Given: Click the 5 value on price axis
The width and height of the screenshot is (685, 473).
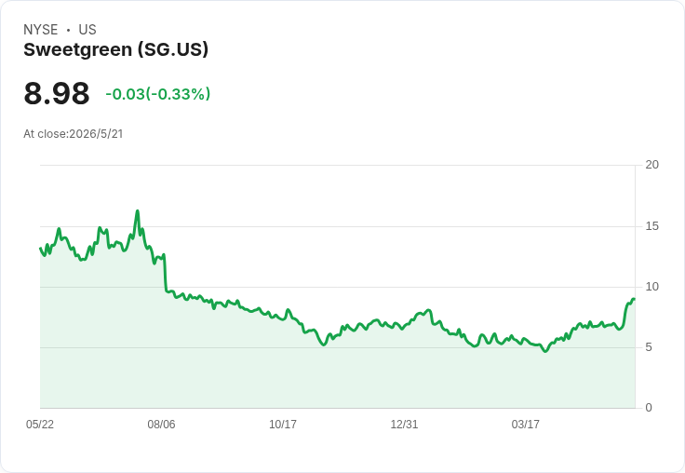Looking at the screenshot, I should point(649,347).
